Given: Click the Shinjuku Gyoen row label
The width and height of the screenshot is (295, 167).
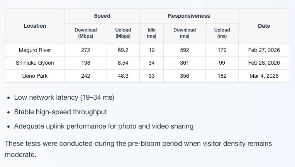Looking at the screenshot, I should [x=35, y=63].
